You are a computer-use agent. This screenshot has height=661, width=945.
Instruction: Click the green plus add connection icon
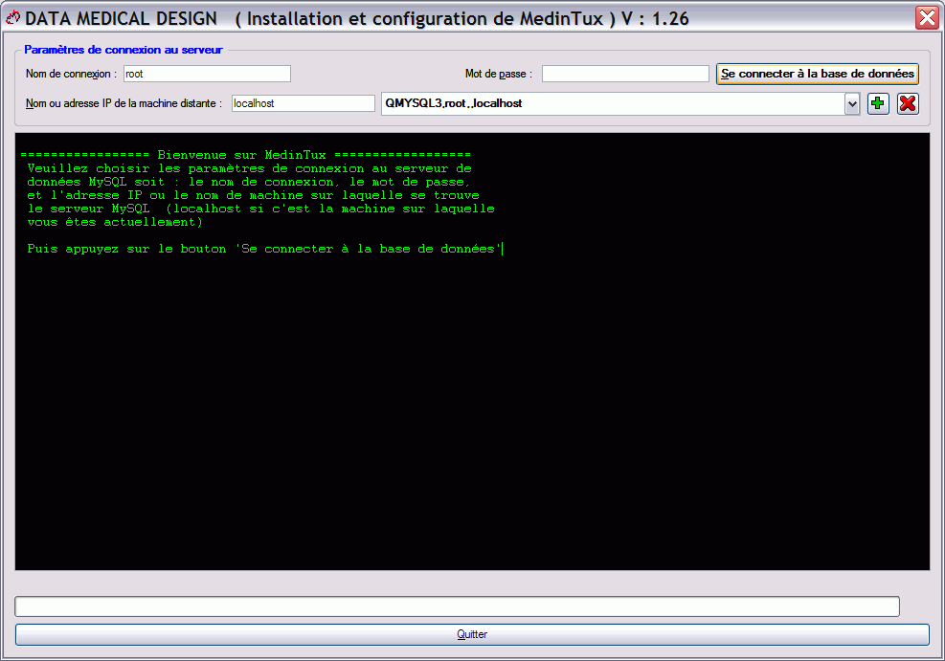[x=878, y=103]
